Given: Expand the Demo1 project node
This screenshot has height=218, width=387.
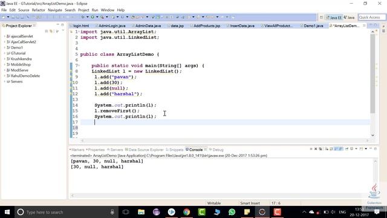Looking at the screenshot, I should tap(4, 47).
